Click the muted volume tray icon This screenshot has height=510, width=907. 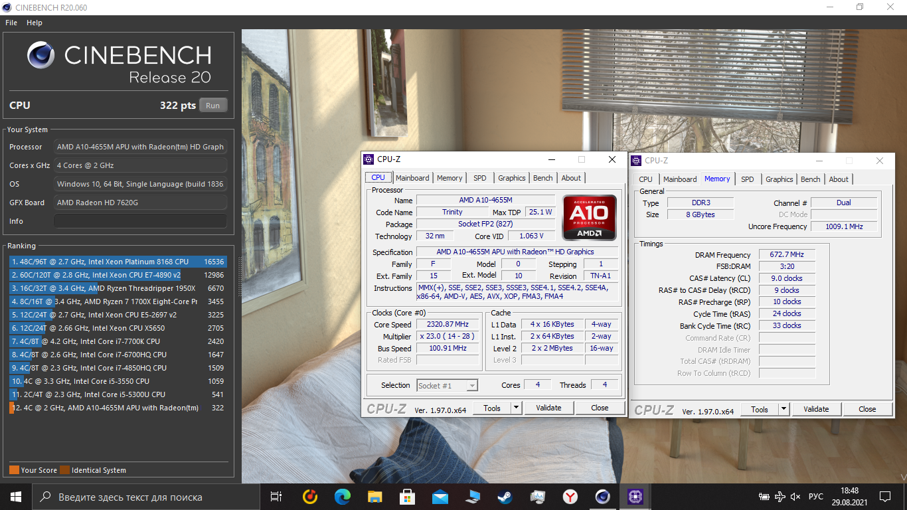click(x=795, y=496)
